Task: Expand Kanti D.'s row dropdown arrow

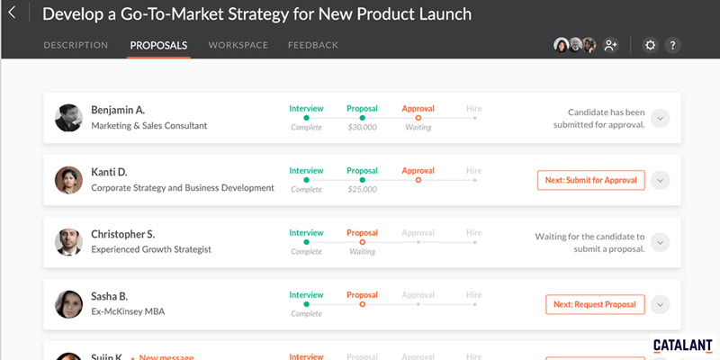Action: coord(661,180)
